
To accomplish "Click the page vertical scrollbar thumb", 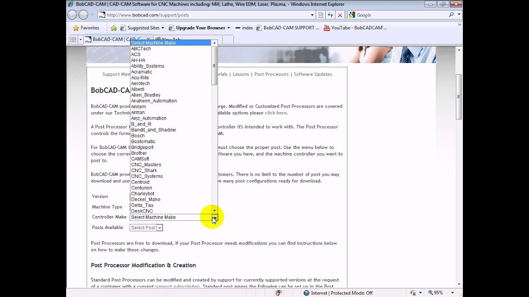I will [x=459, y=97].
